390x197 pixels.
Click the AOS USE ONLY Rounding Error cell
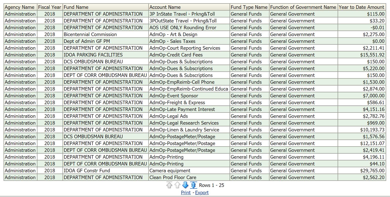pos(189,27)
